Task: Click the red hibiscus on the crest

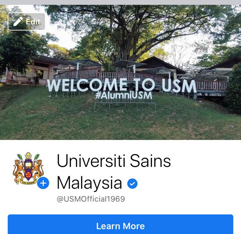Action: click(28, 175)
